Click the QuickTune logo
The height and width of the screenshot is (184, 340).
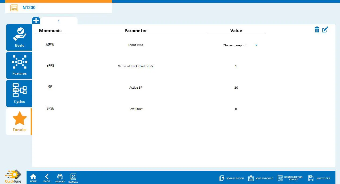pyautogui.click(x=13, y=176)
